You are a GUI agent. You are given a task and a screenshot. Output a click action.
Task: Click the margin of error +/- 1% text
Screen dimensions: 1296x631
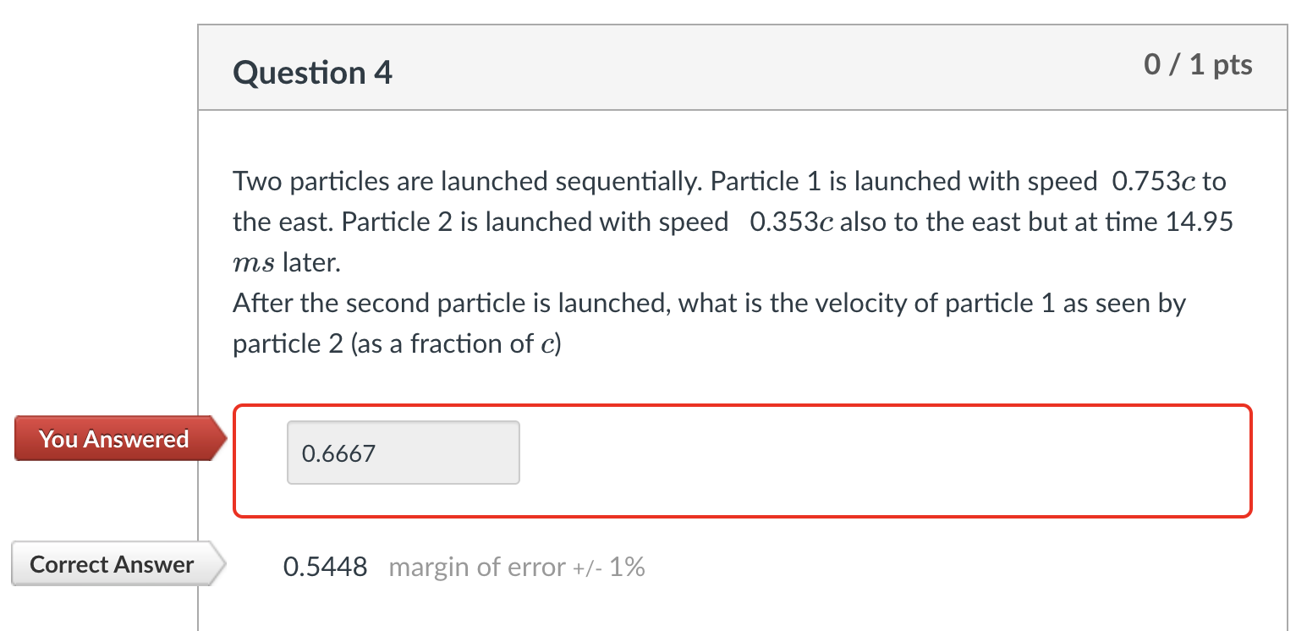point(517,567)
